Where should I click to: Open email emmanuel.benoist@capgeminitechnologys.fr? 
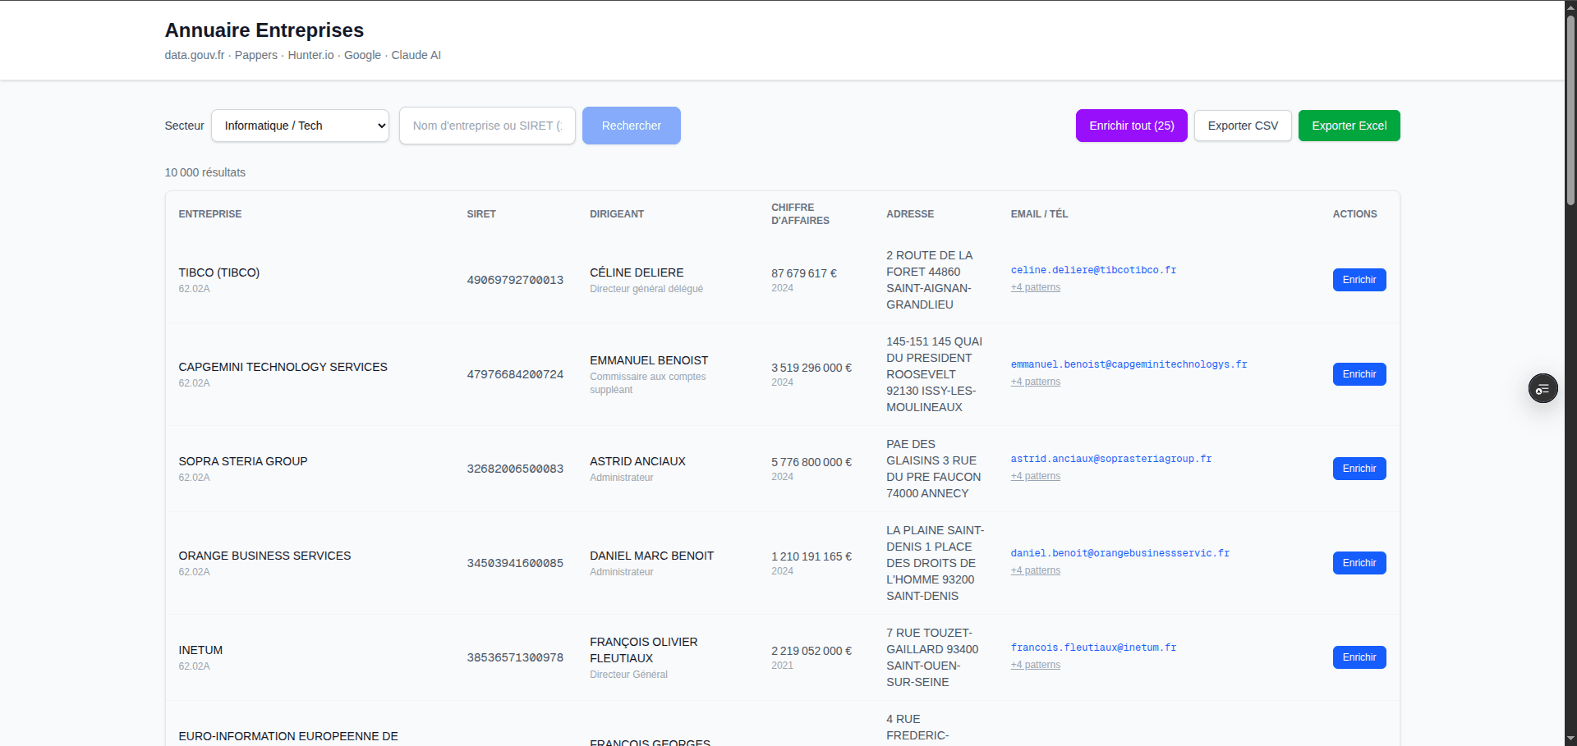[x=1129, y=364]
